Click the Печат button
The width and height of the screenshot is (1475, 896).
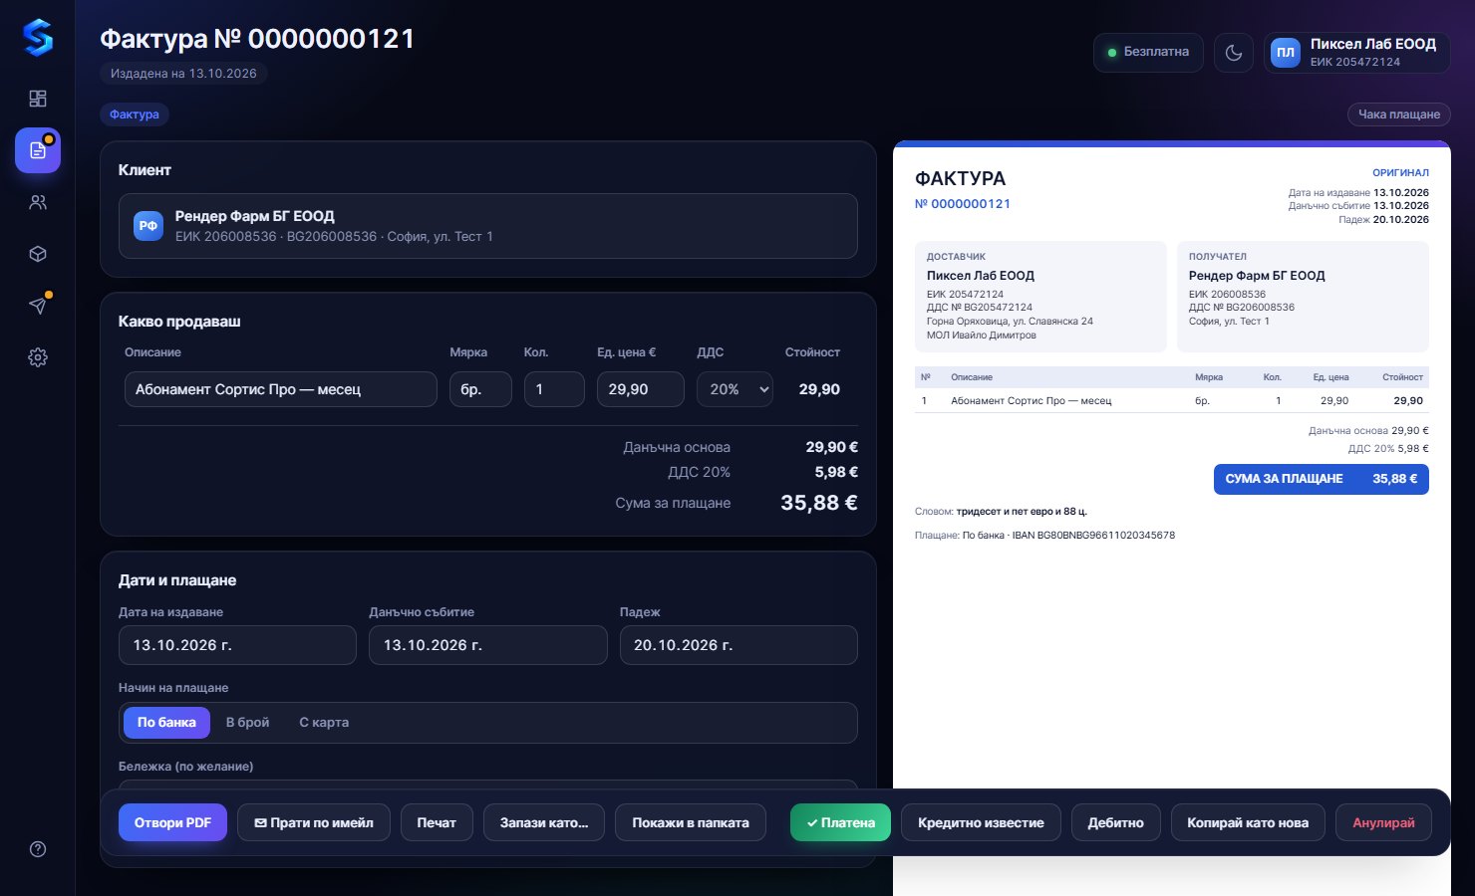click(x=437, y=822)
